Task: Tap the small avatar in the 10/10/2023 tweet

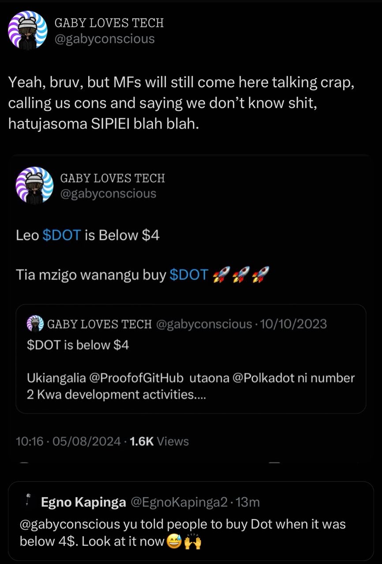Action: tap(35, 324)
